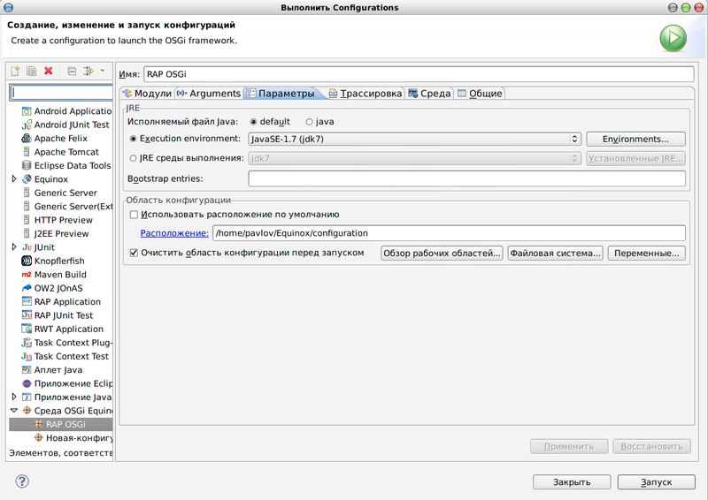Click the Переменные... button
Viewport: 708px width, 500px height.
(x=647, y=253)
